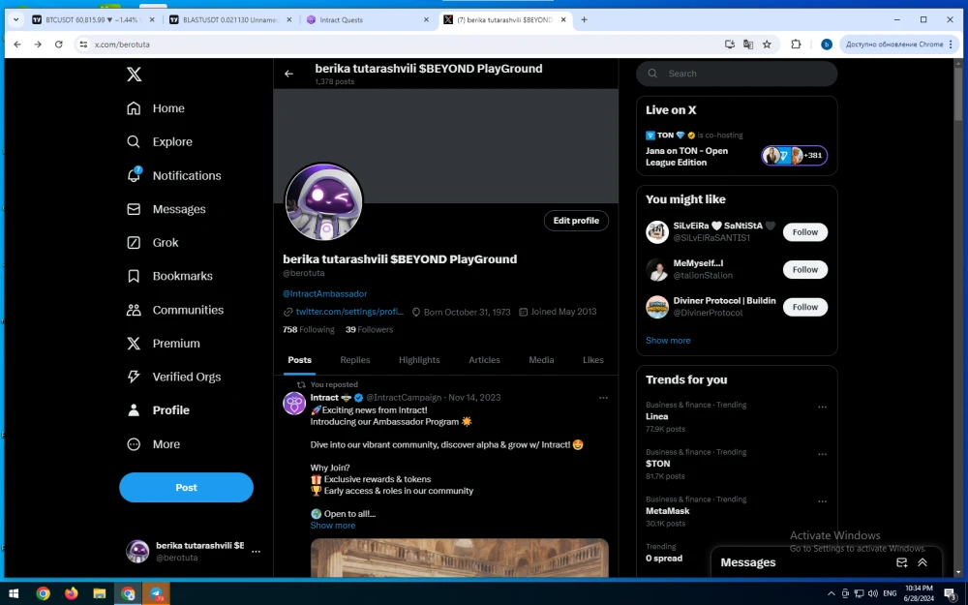Open the MetaMask trend options menu
The image size is (968, 605).
[x=822, y=501]
